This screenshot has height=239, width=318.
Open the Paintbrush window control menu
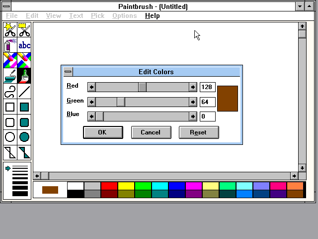7,6
